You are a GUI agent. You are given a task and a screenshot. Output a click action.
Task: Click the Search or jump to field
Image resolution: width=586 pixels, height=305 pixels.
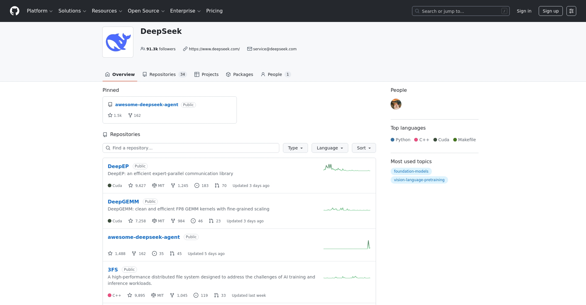pyautogui.click(x=461, y=11)
